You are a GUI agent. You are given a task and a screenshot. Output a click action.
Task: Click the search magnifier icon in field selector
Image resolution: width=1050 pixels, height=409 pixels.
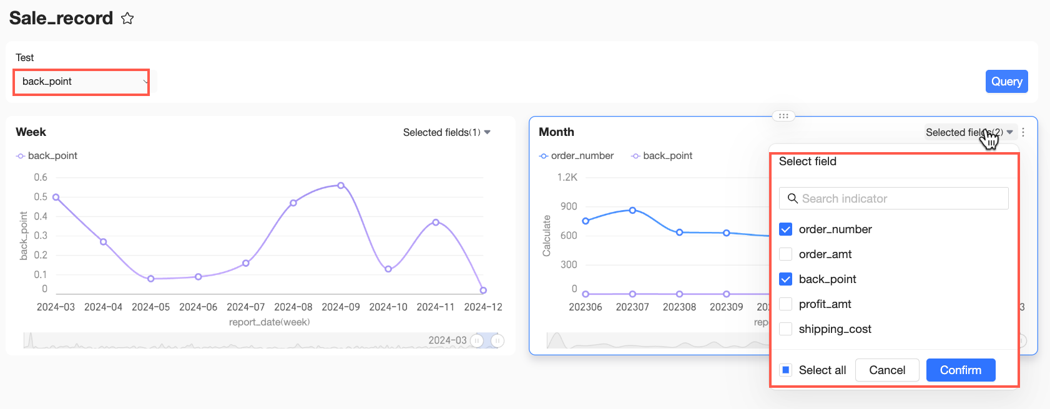[793, 198]
